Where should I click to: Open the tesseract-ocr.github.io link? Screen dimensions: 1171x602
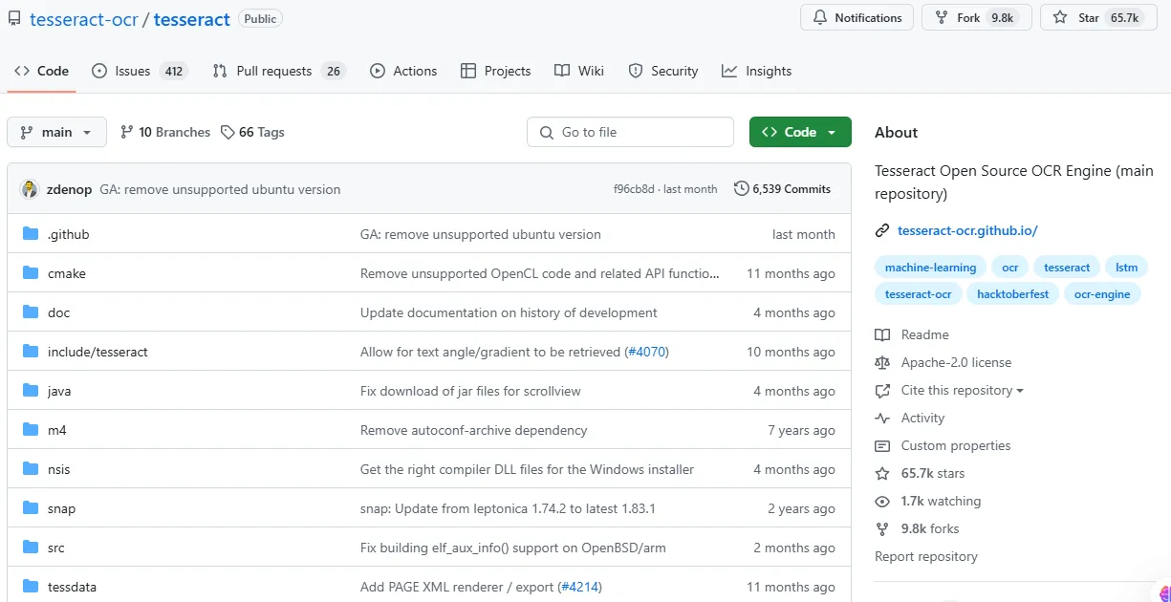pos(967,230)
